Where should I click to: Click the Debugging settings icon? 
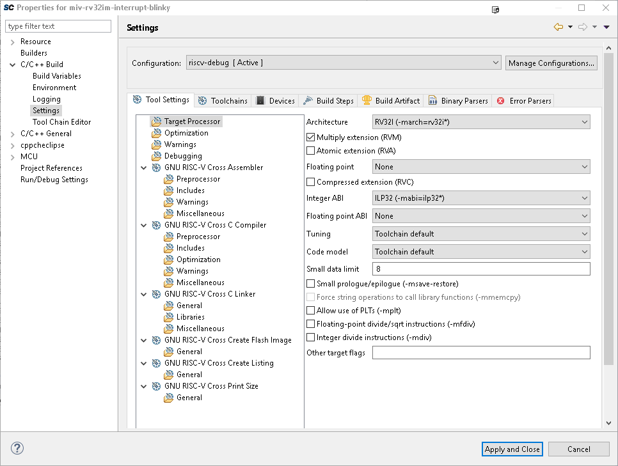coord(157,156)
